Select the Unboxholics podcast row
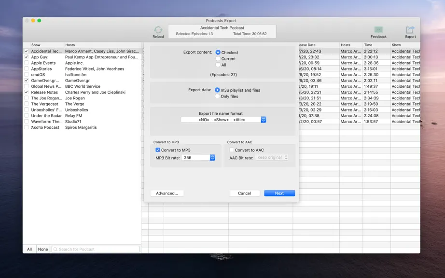The image size is (445, 278). pos(82,110)
